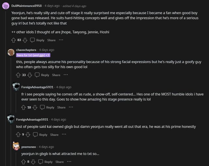Screen dimensions: 209x166
Task: Downvote DullMaintenance8958's top comment
Action: 24,40
